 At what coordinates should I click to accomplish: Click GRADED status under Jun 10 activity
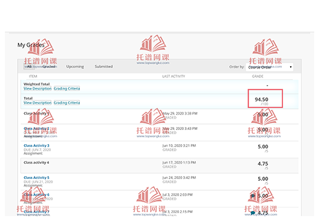(170, 149)
